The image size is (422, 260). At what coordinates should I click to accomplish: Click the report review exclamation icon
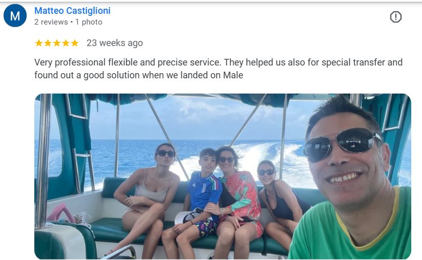point(395,17)
